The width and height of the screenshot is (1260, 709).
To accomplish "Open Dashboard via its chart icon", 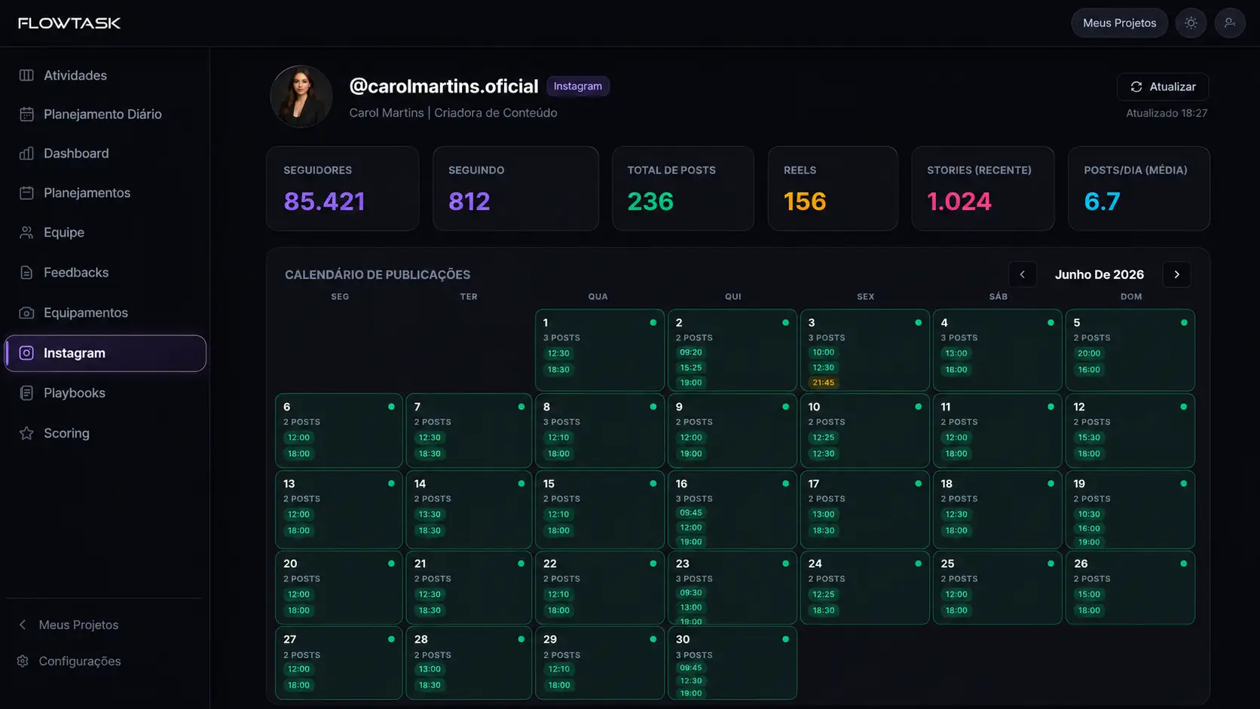I will [x=26, y=154].
